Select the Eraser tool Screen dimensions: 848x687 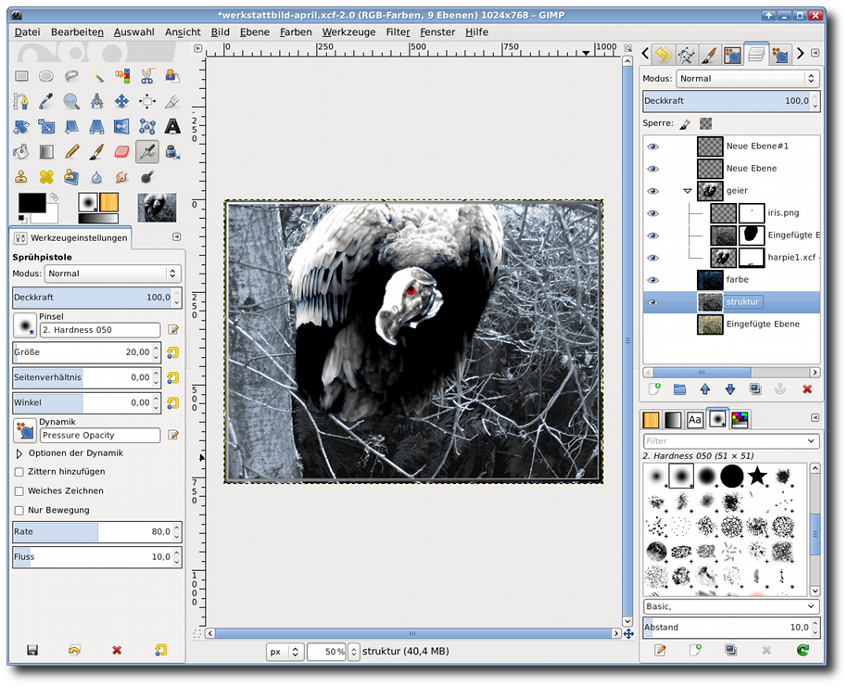[x=121, y=151]
